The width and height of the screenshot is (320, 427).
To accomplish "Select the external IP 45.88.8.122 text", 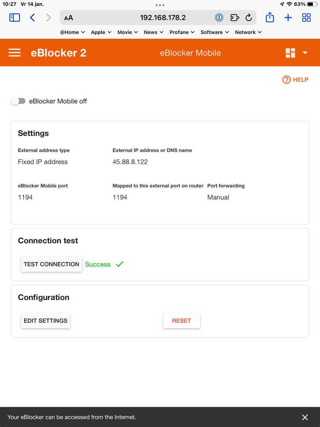I will [x=130, y=162].
